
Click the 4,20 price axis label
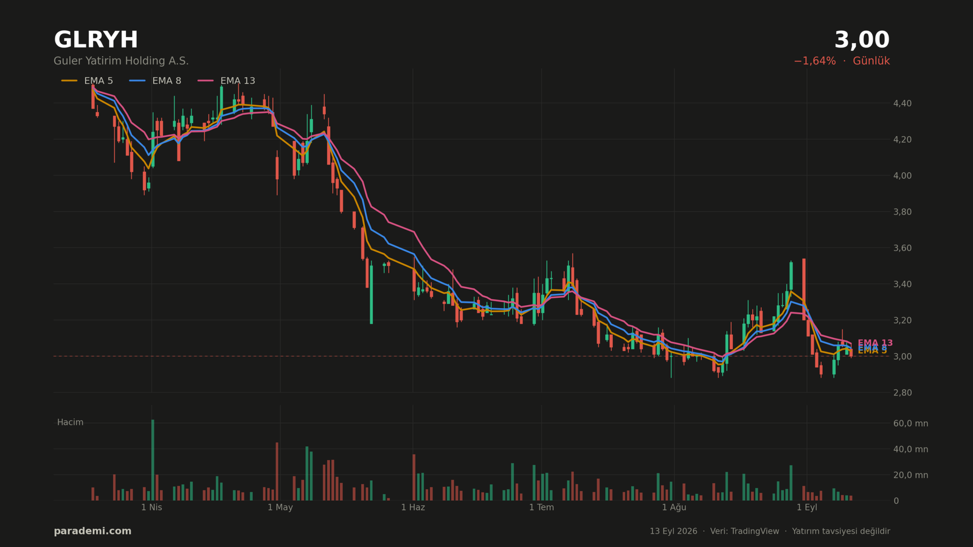902,140
